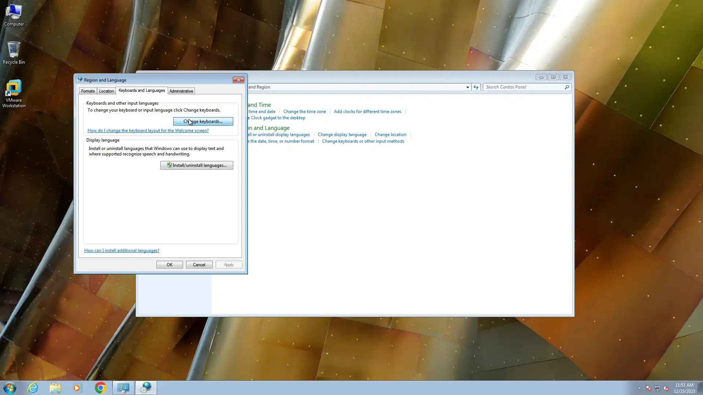Open the Recycle Bin icon

coord(14,52)
